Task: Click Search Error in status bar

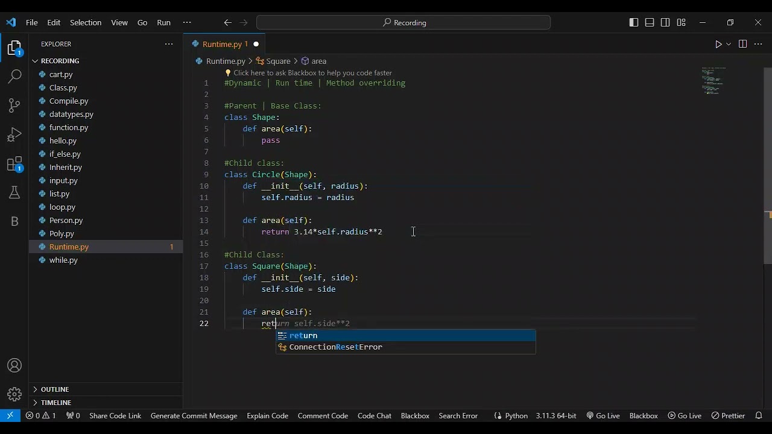Action: tap(458, 415)
